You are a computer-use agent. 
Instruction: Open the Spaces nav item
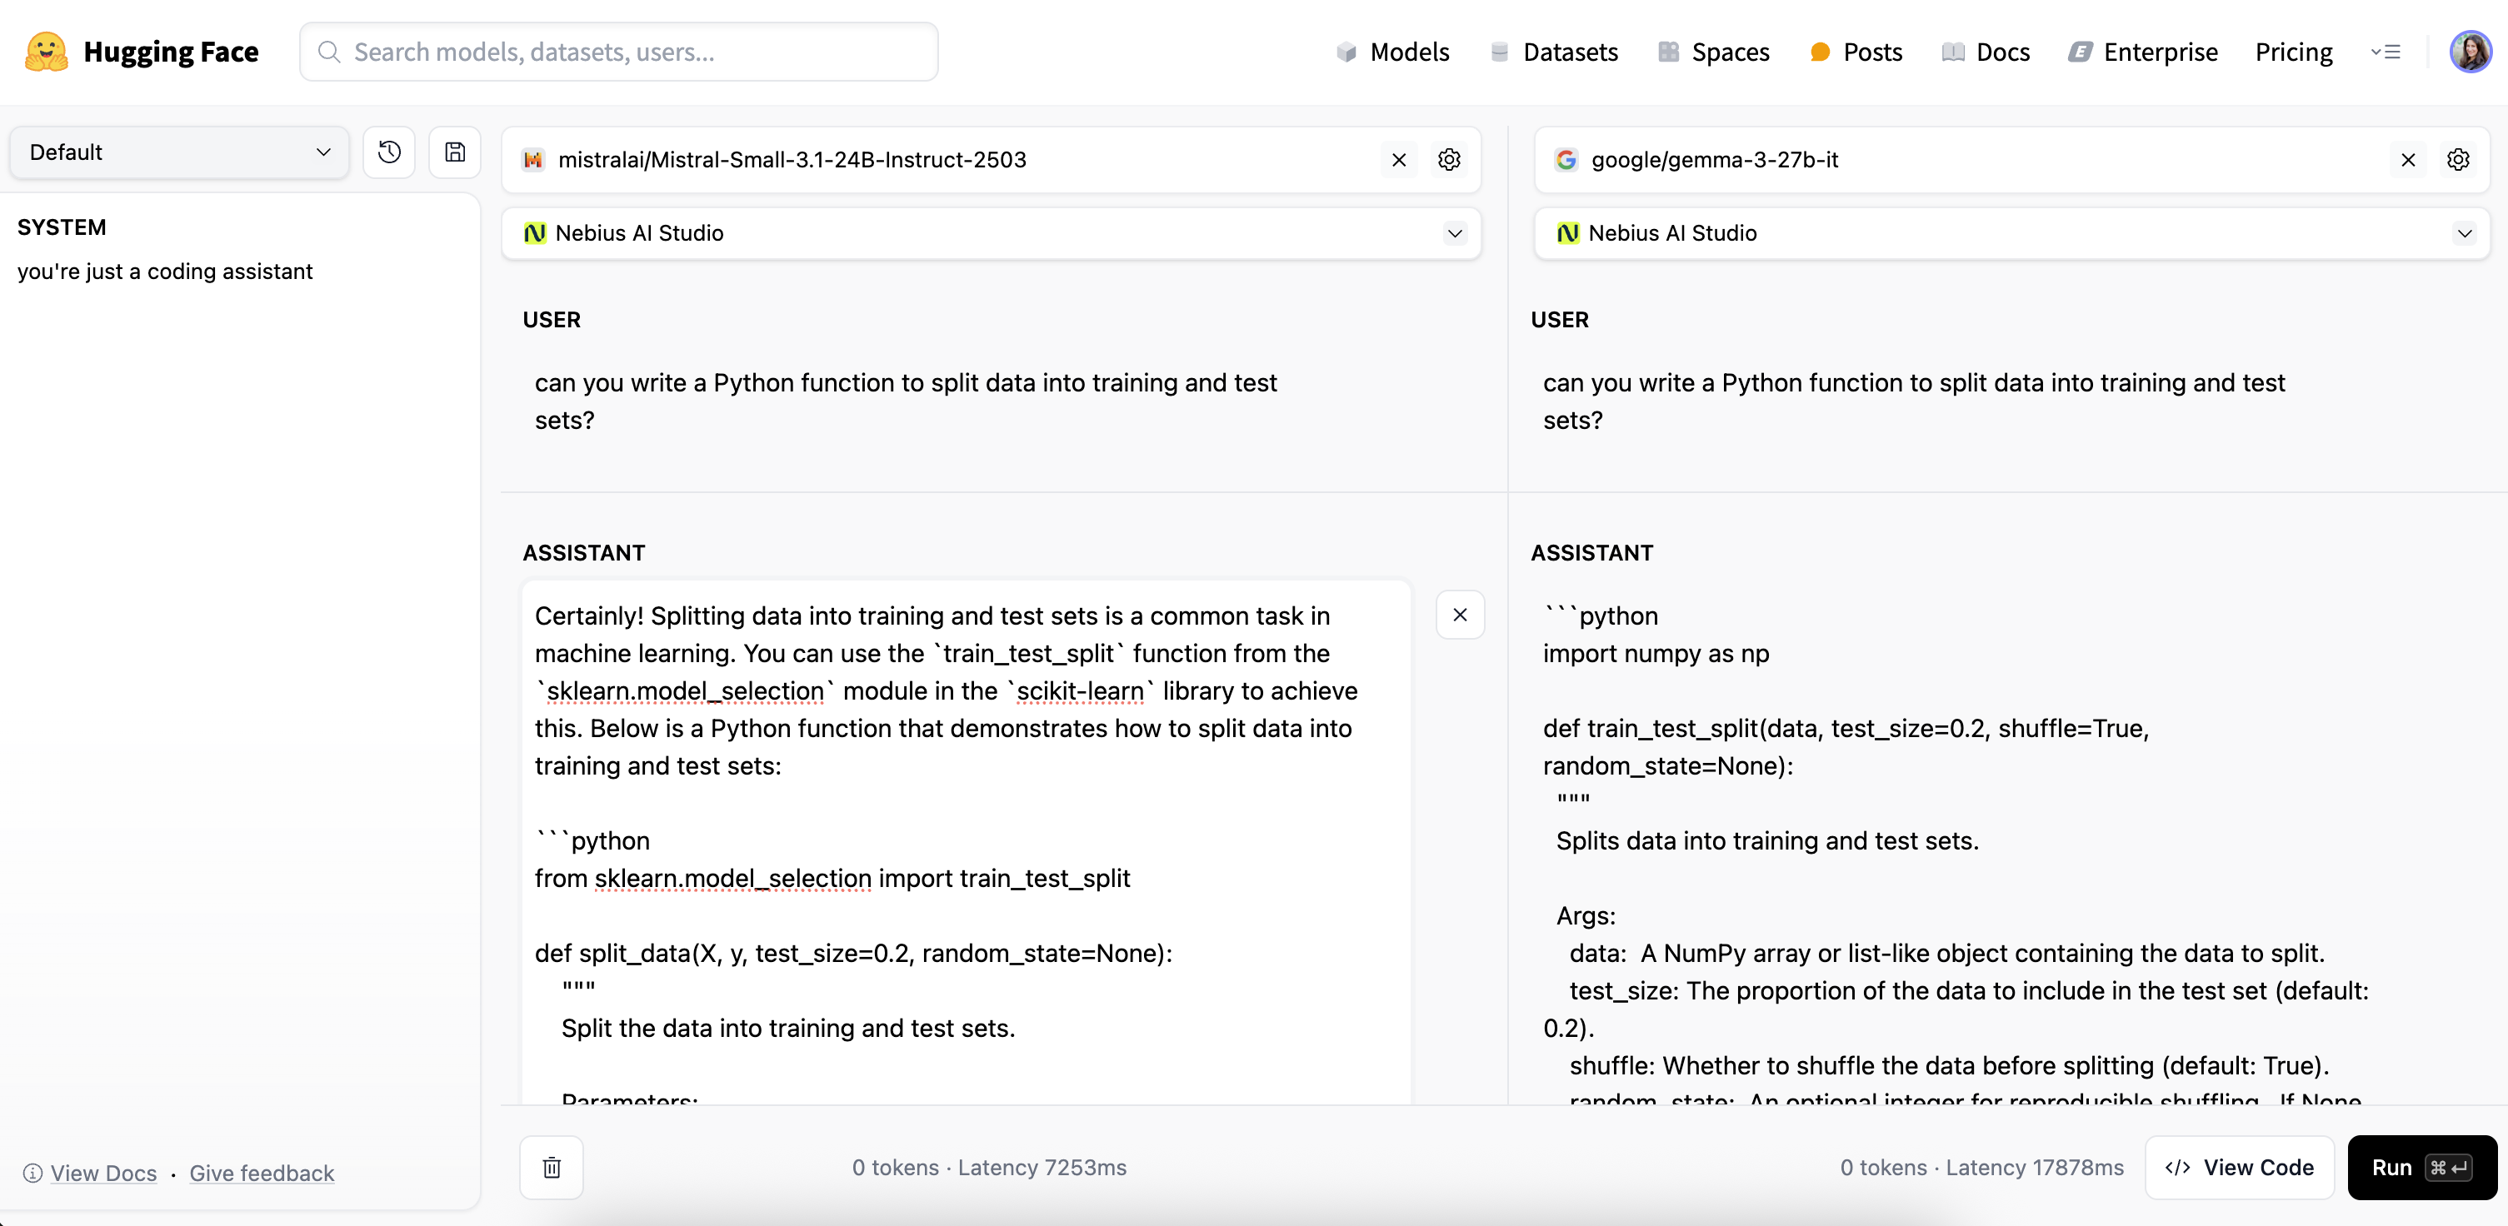pyautogui.click(x=1714, y=52)
